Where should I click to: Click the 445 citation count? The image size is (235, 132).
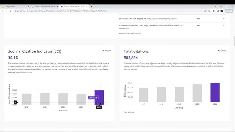click(198, 26)
